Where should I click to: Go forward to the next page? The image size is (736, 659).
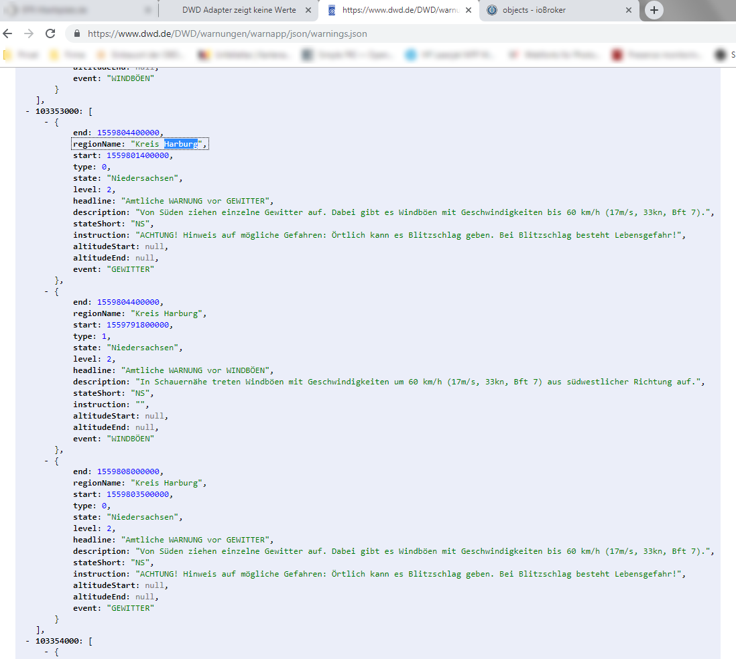point(29,33)
